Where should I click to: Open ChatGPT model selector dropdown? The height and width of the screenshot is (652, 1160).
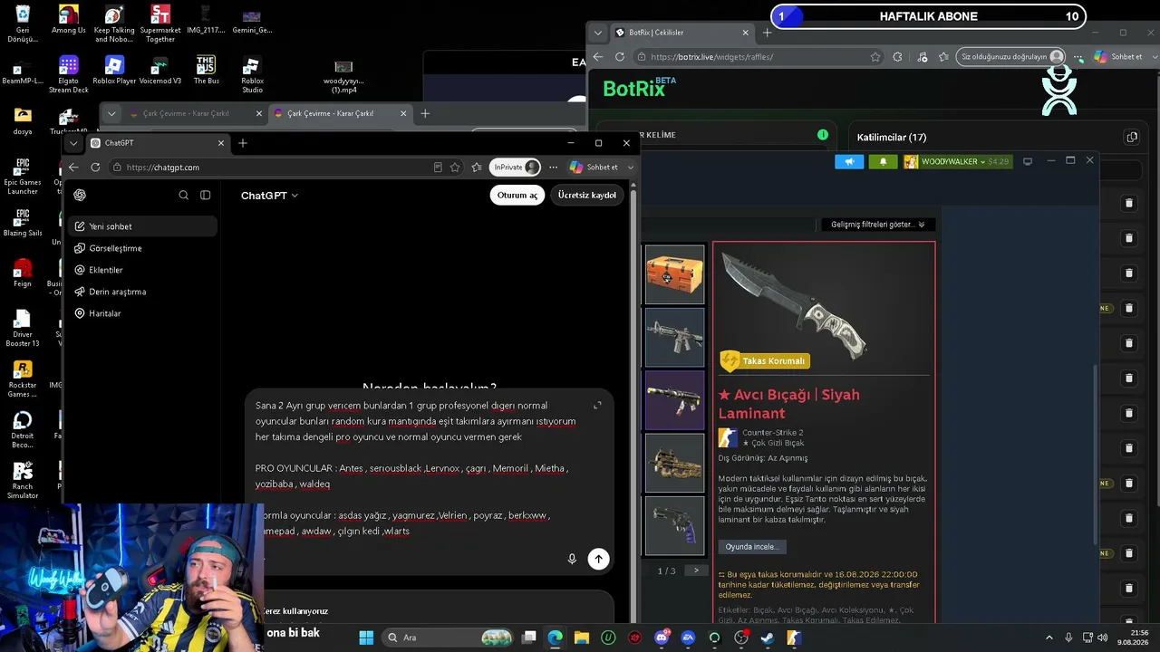coord(269,196)
